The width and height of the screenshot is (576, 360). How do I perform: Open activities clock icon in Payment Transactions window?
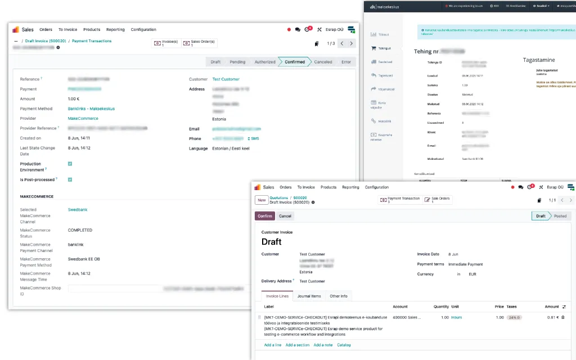308,29
